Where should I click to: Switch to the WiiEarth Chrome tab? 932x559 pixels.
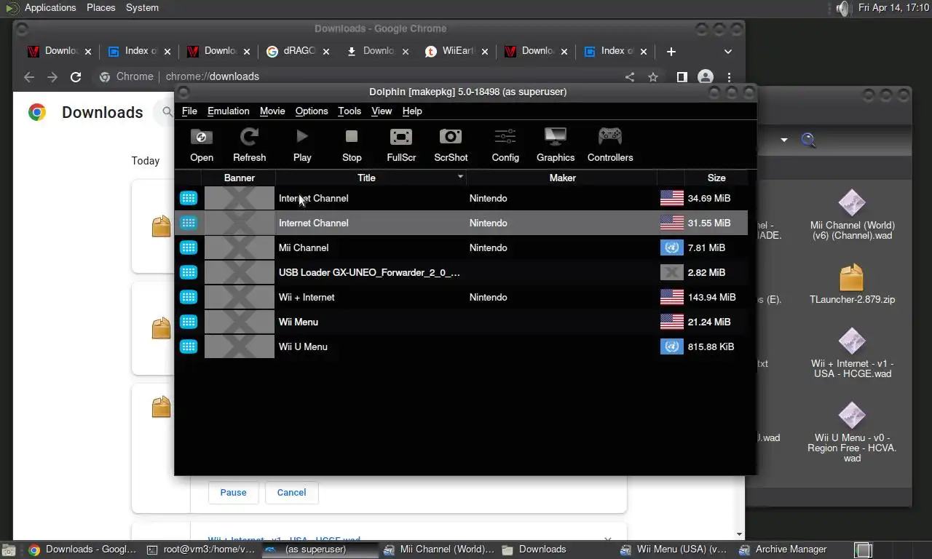[457, 51]
